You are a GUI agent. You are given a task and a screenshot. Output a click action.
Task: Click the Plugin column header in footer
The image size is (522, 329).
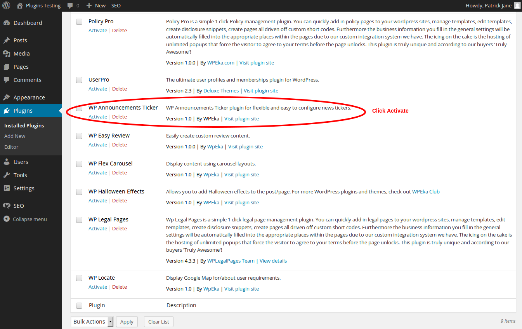97,305
